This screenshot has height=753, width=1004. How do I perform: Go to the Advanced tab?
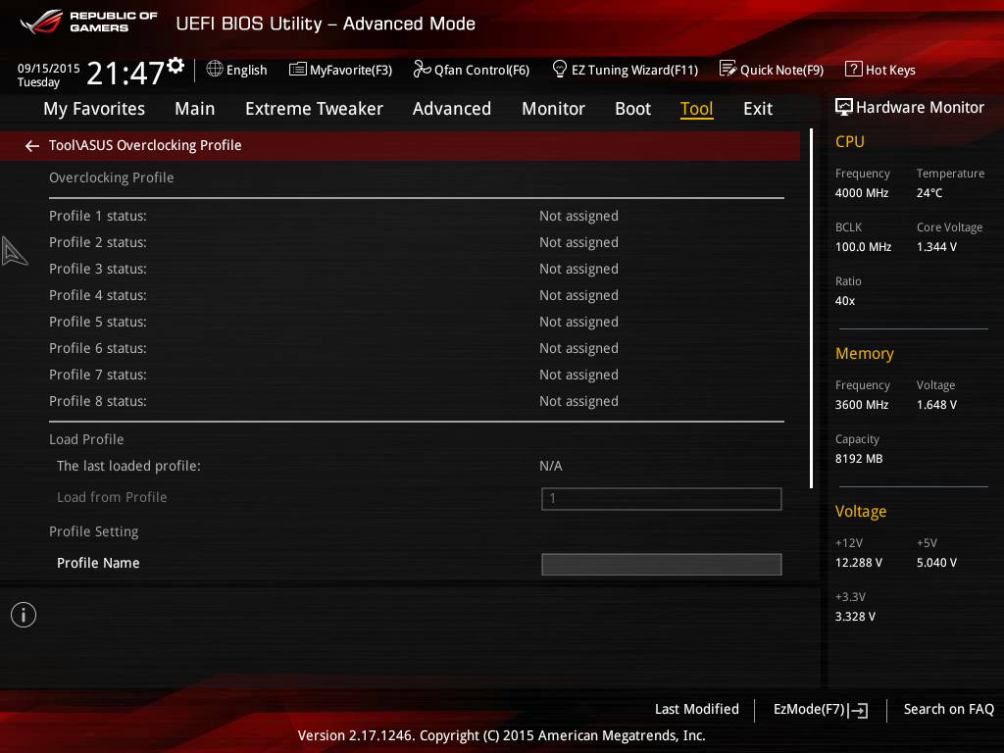(451, 109)
